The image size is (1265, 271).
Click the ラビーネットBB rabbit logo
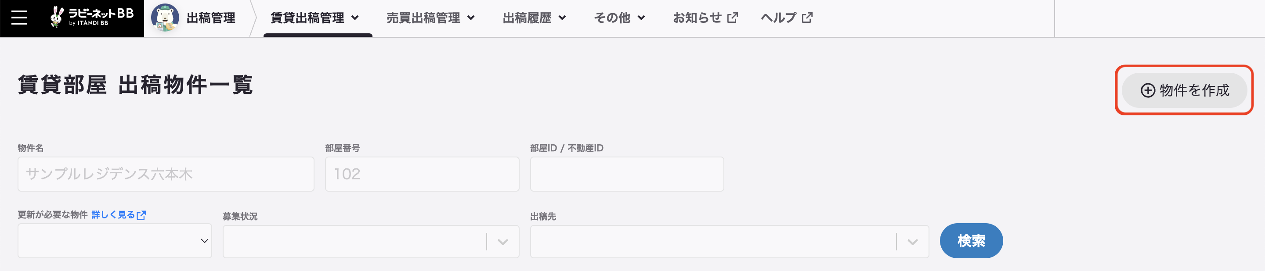coord(91,17)
